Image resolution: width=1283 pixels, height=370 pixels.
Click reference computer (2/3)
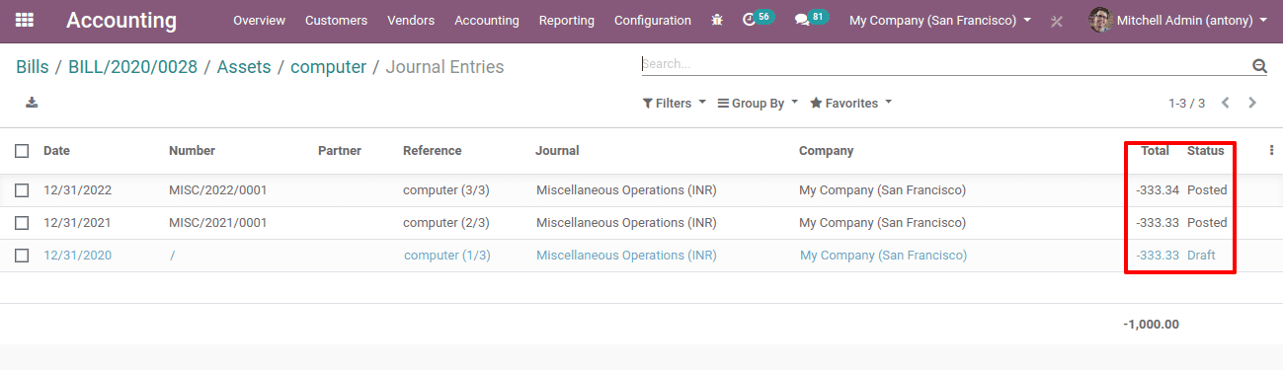point(446,223)
